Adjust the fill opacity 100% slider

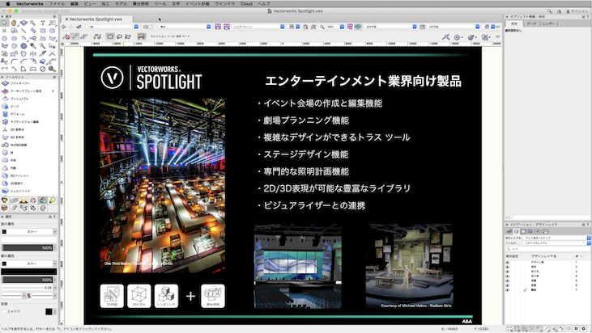point(28,247)
